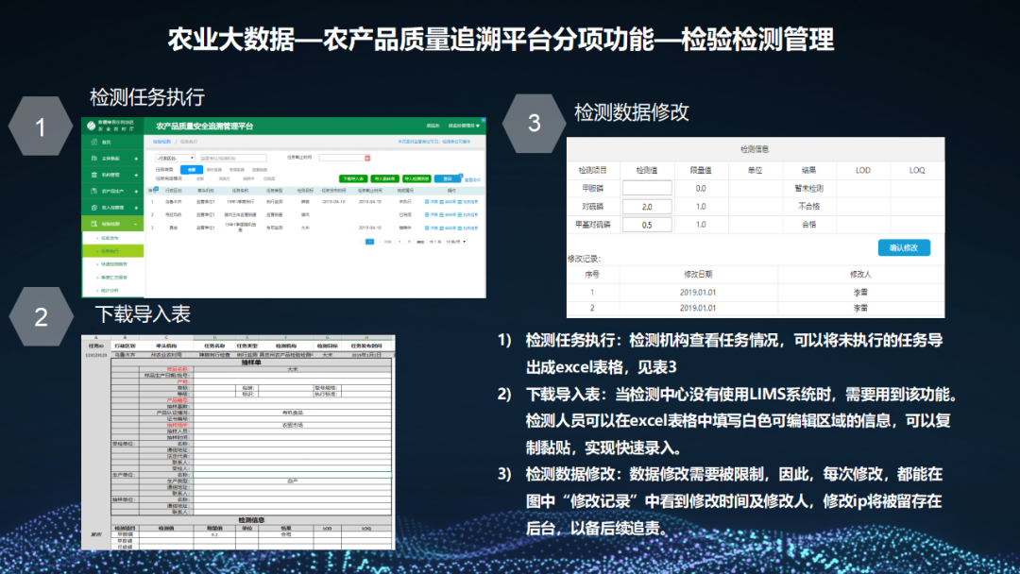Screen dimensions: 1020x574
Task: Click the 任务名称 column header in task table
Action: tap(240, 191)
